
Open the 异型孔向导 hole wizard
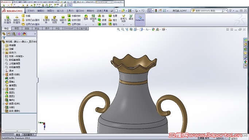pyautogui.click(x=54, y=20)
